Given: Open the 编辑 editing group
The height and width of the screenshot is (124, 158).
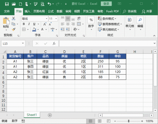Looking at the screenshot, I should (140, 24).
